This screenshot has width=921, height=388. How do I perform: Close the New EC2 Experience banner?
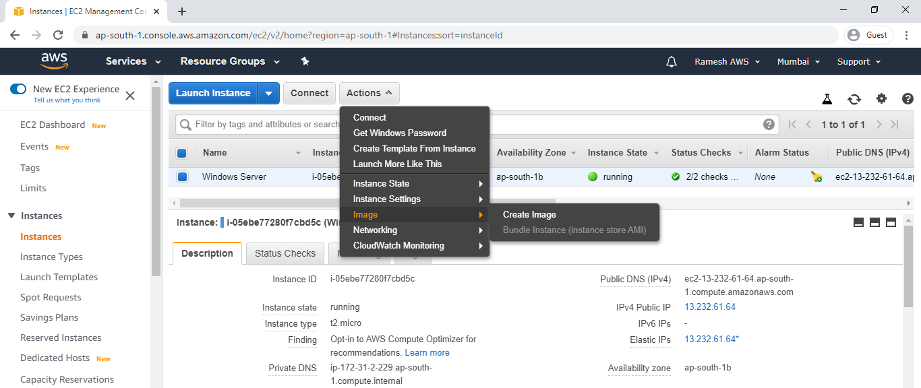(x=130, y=96)
